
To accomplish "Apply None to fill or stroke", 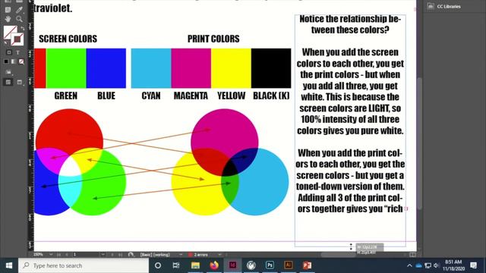I will [21, 61].
